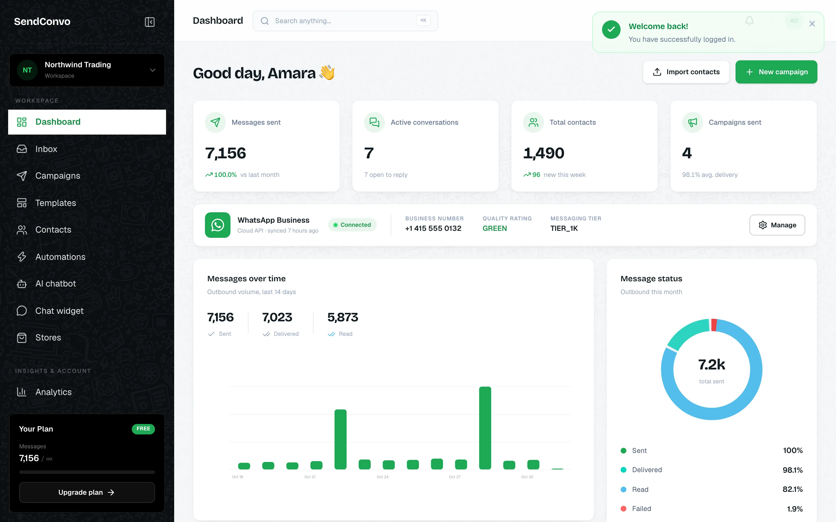Open the AO user avatar menu
Image resolution: width=836 pixels, height=522 pixels.
tap(794, 21)
